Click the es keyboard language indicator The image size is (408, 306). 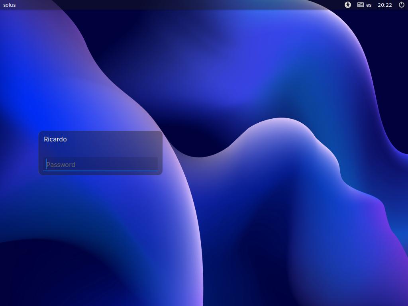[369, 5]
